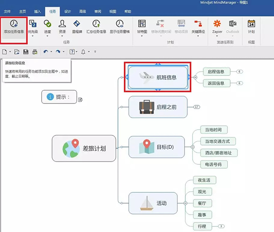Expand 启程之前 hidden subtopics counter 17
The width and height of the screenshot is (274, 232).
tap(197, 107)
